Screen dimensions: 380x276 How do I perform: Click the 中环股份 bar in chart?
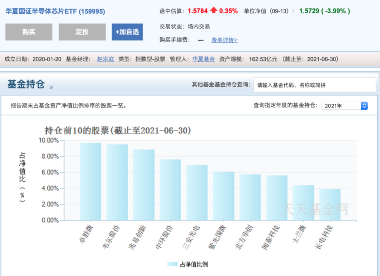pos(170,190)
